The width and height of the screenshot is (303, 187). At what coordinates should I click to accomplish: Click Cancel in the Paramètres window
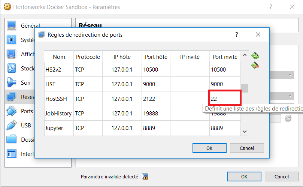tap(282, 177)
